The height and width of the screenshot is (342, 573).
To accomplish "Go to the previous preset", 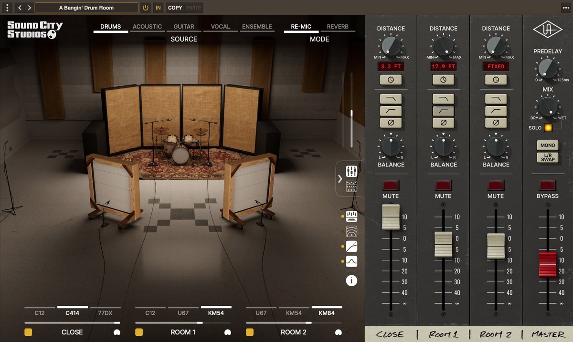I will (x=20, y=8).
